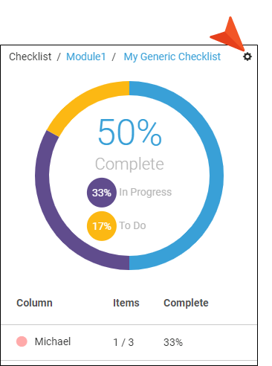This screenshot has width=272, height=366.
Task: Sort by the Column header
Action: [x=34, y=303]
